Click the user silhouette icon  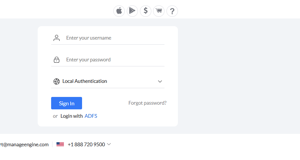point(57,38)
